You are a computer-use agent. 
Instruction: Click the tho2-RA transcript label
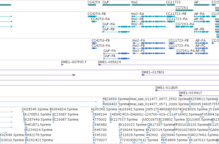[138, 14]
